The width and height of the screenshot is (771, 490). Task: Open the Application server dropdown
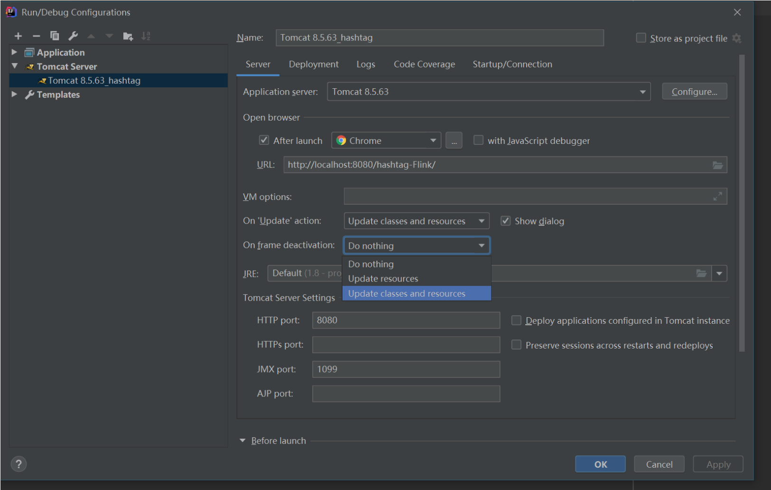(642, 92)
